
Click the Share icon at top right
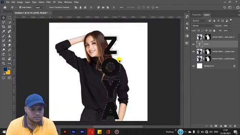tap(238, 7)
